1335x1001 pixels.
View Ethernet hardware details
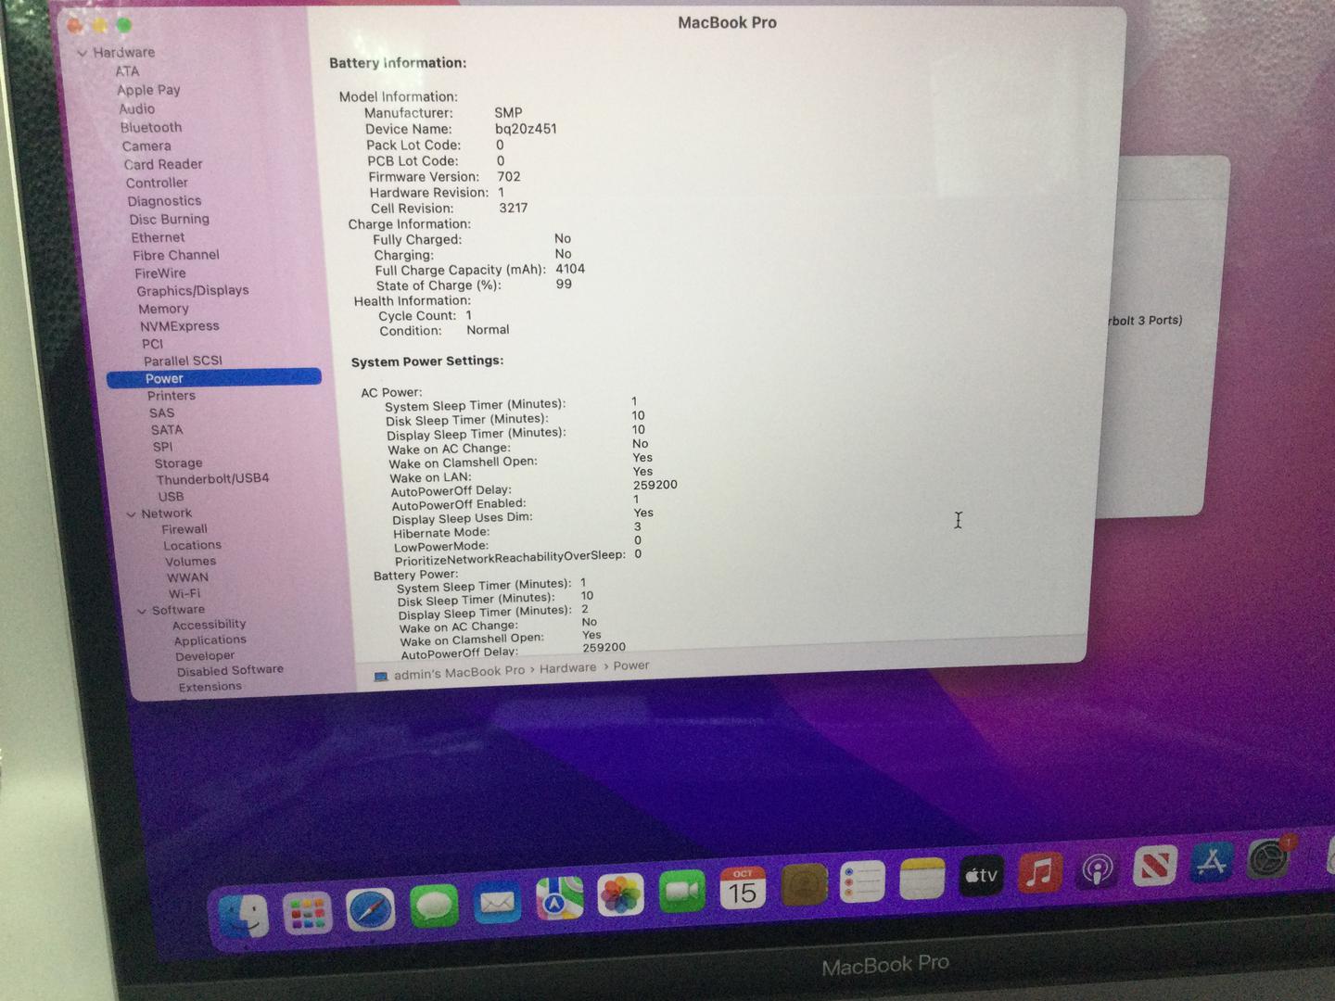tap(158, 237)
